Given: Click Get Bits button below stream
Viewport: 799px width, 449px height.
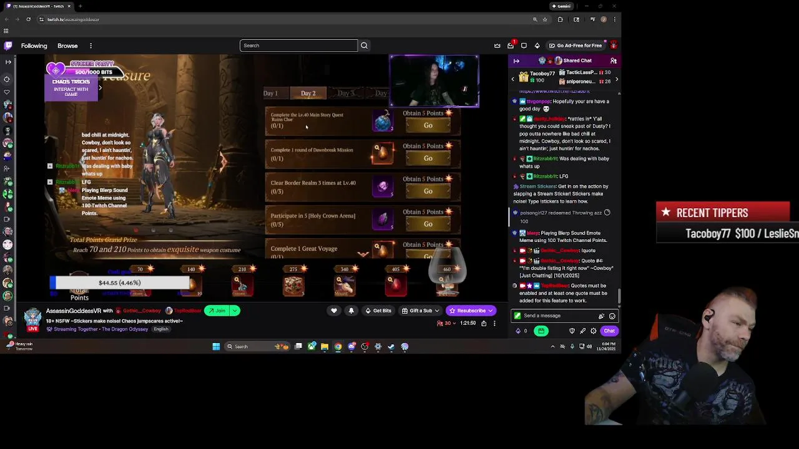Looking at the screenshot, I should coord(378,311).
